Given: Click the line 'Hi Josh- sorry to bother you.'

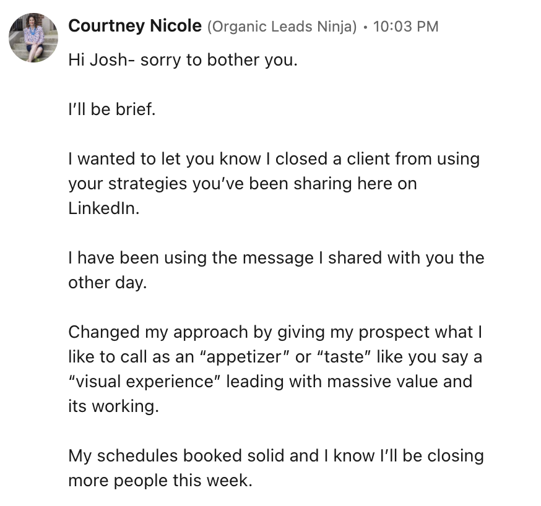Looking at the screenshot, I should (x=183, y=60).
